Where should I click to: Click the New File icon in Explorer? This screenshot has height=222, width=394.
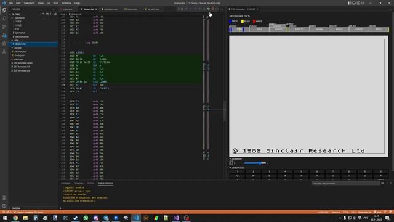pos(43,14)
